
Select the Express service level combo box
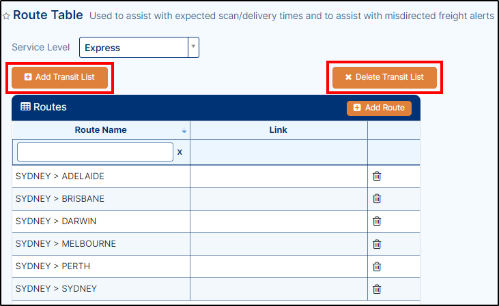pos(139,47)
